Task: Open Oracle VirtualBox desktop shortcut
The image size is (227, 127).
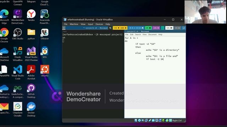Action: click(18, 54)
